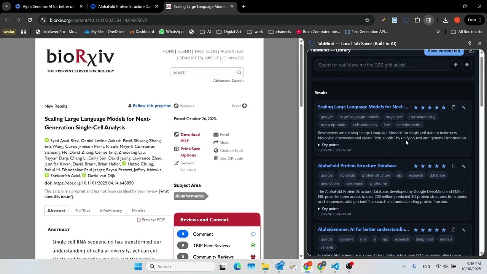Click the TabMind extension icon in toolbar
Viewport: 487px width, 274px height.
point(406,20)
